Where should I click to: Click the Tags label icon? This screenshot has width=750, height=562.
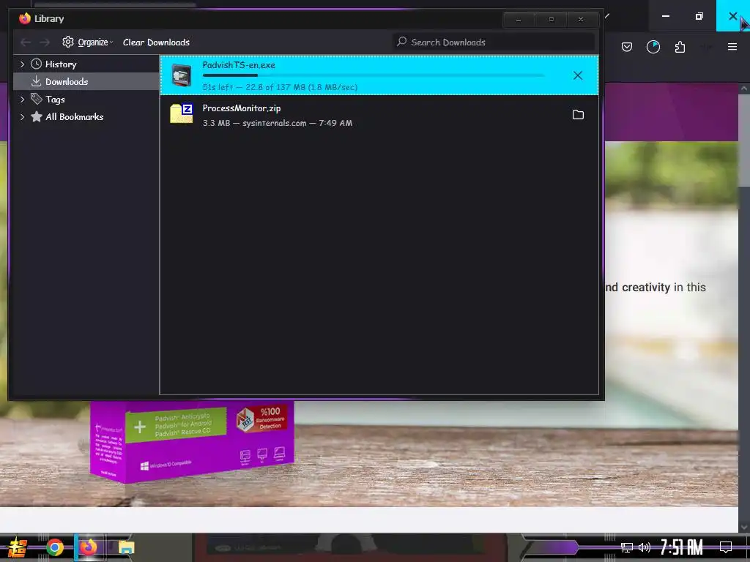pos(37,99)
